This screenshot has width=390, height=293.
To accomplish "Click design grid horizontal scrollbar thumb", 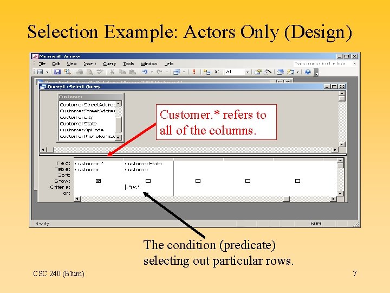I will pos(287,199).
